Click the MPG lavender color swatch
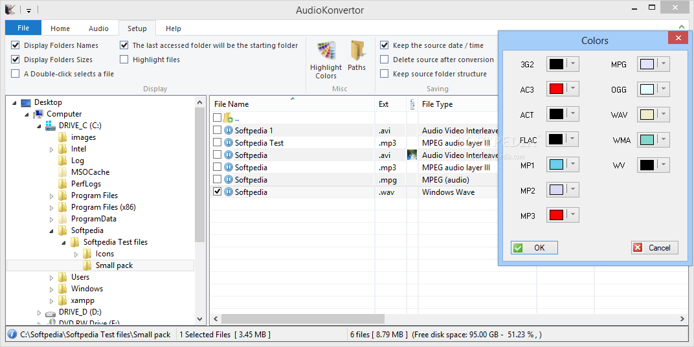Screen dimensions: 694x347 647,64
